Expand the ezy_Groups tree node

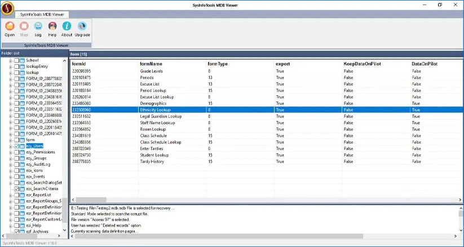(11, 158)
